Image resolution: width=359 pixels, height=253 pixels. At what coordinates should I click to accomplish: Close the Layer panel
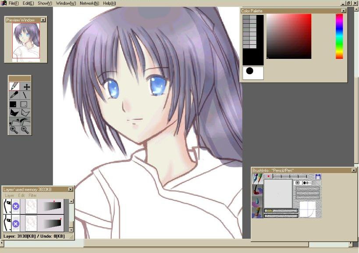pos(70,189)
